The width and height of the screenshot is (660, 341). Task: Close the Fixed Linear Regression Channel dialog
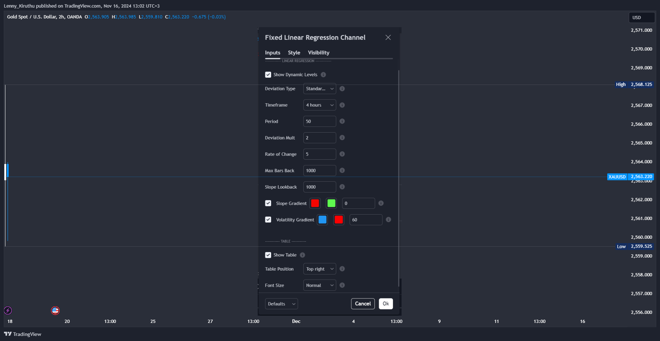click(x=388, y=38)
